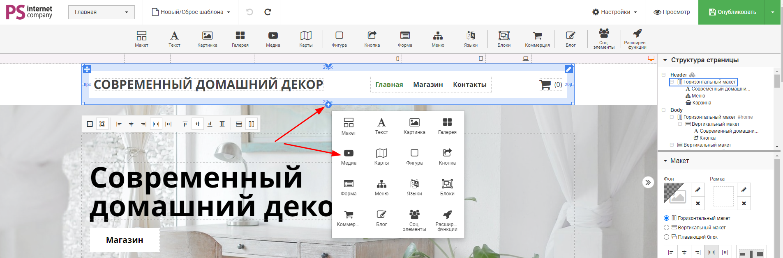The width and height of the screenshot is (783, 258).
Task: Open Магазин in site navigation menu
Action: (x=428, y=84)
